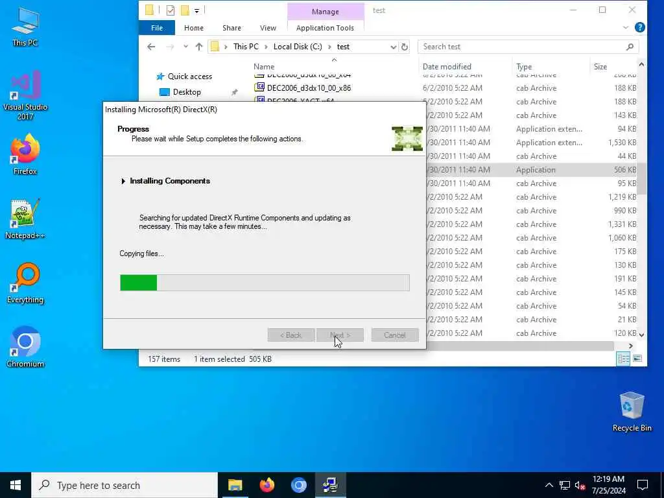Sort by Size column header
The width and height of the screenshot is (664, 498).
[600, 67]
